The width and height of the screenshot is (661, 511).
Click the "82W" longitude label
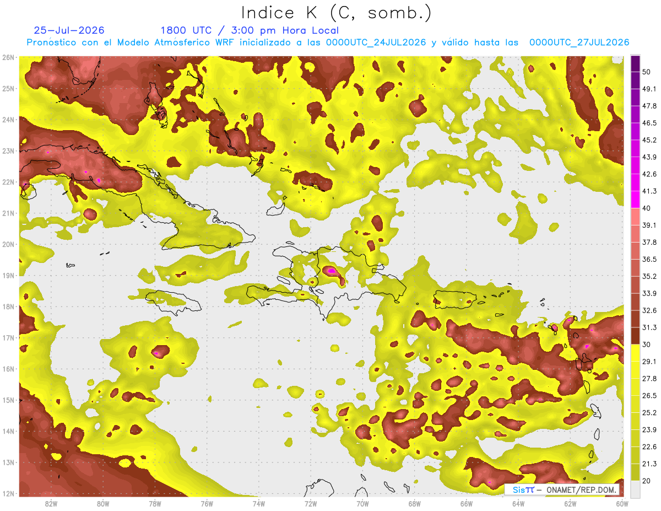[51, 503]
